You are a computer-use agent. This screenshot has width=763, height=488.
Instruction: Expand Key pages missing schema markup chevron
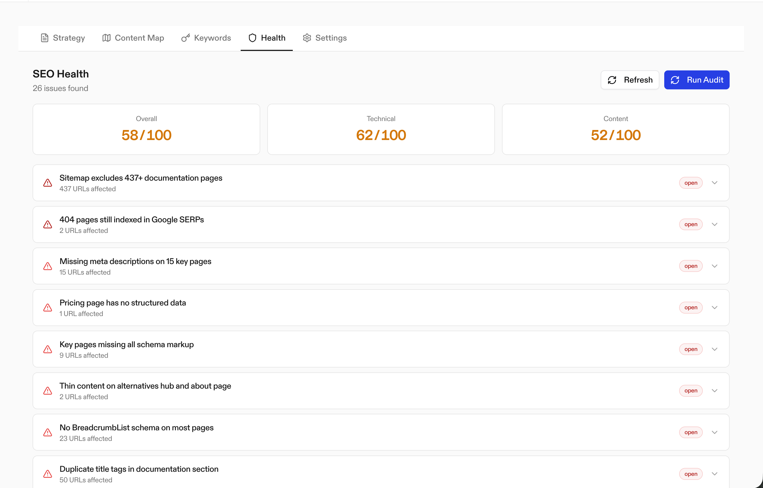coord(714,349)
